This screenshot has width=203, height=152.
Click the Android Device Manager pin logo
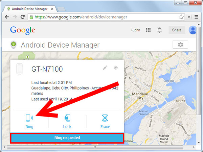click(x=14, y=45)
